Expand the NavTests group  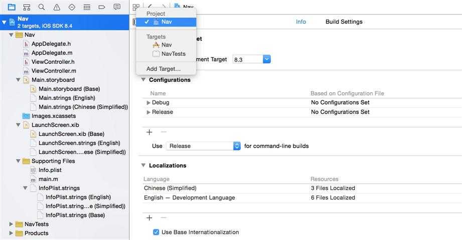click(11, 224)
